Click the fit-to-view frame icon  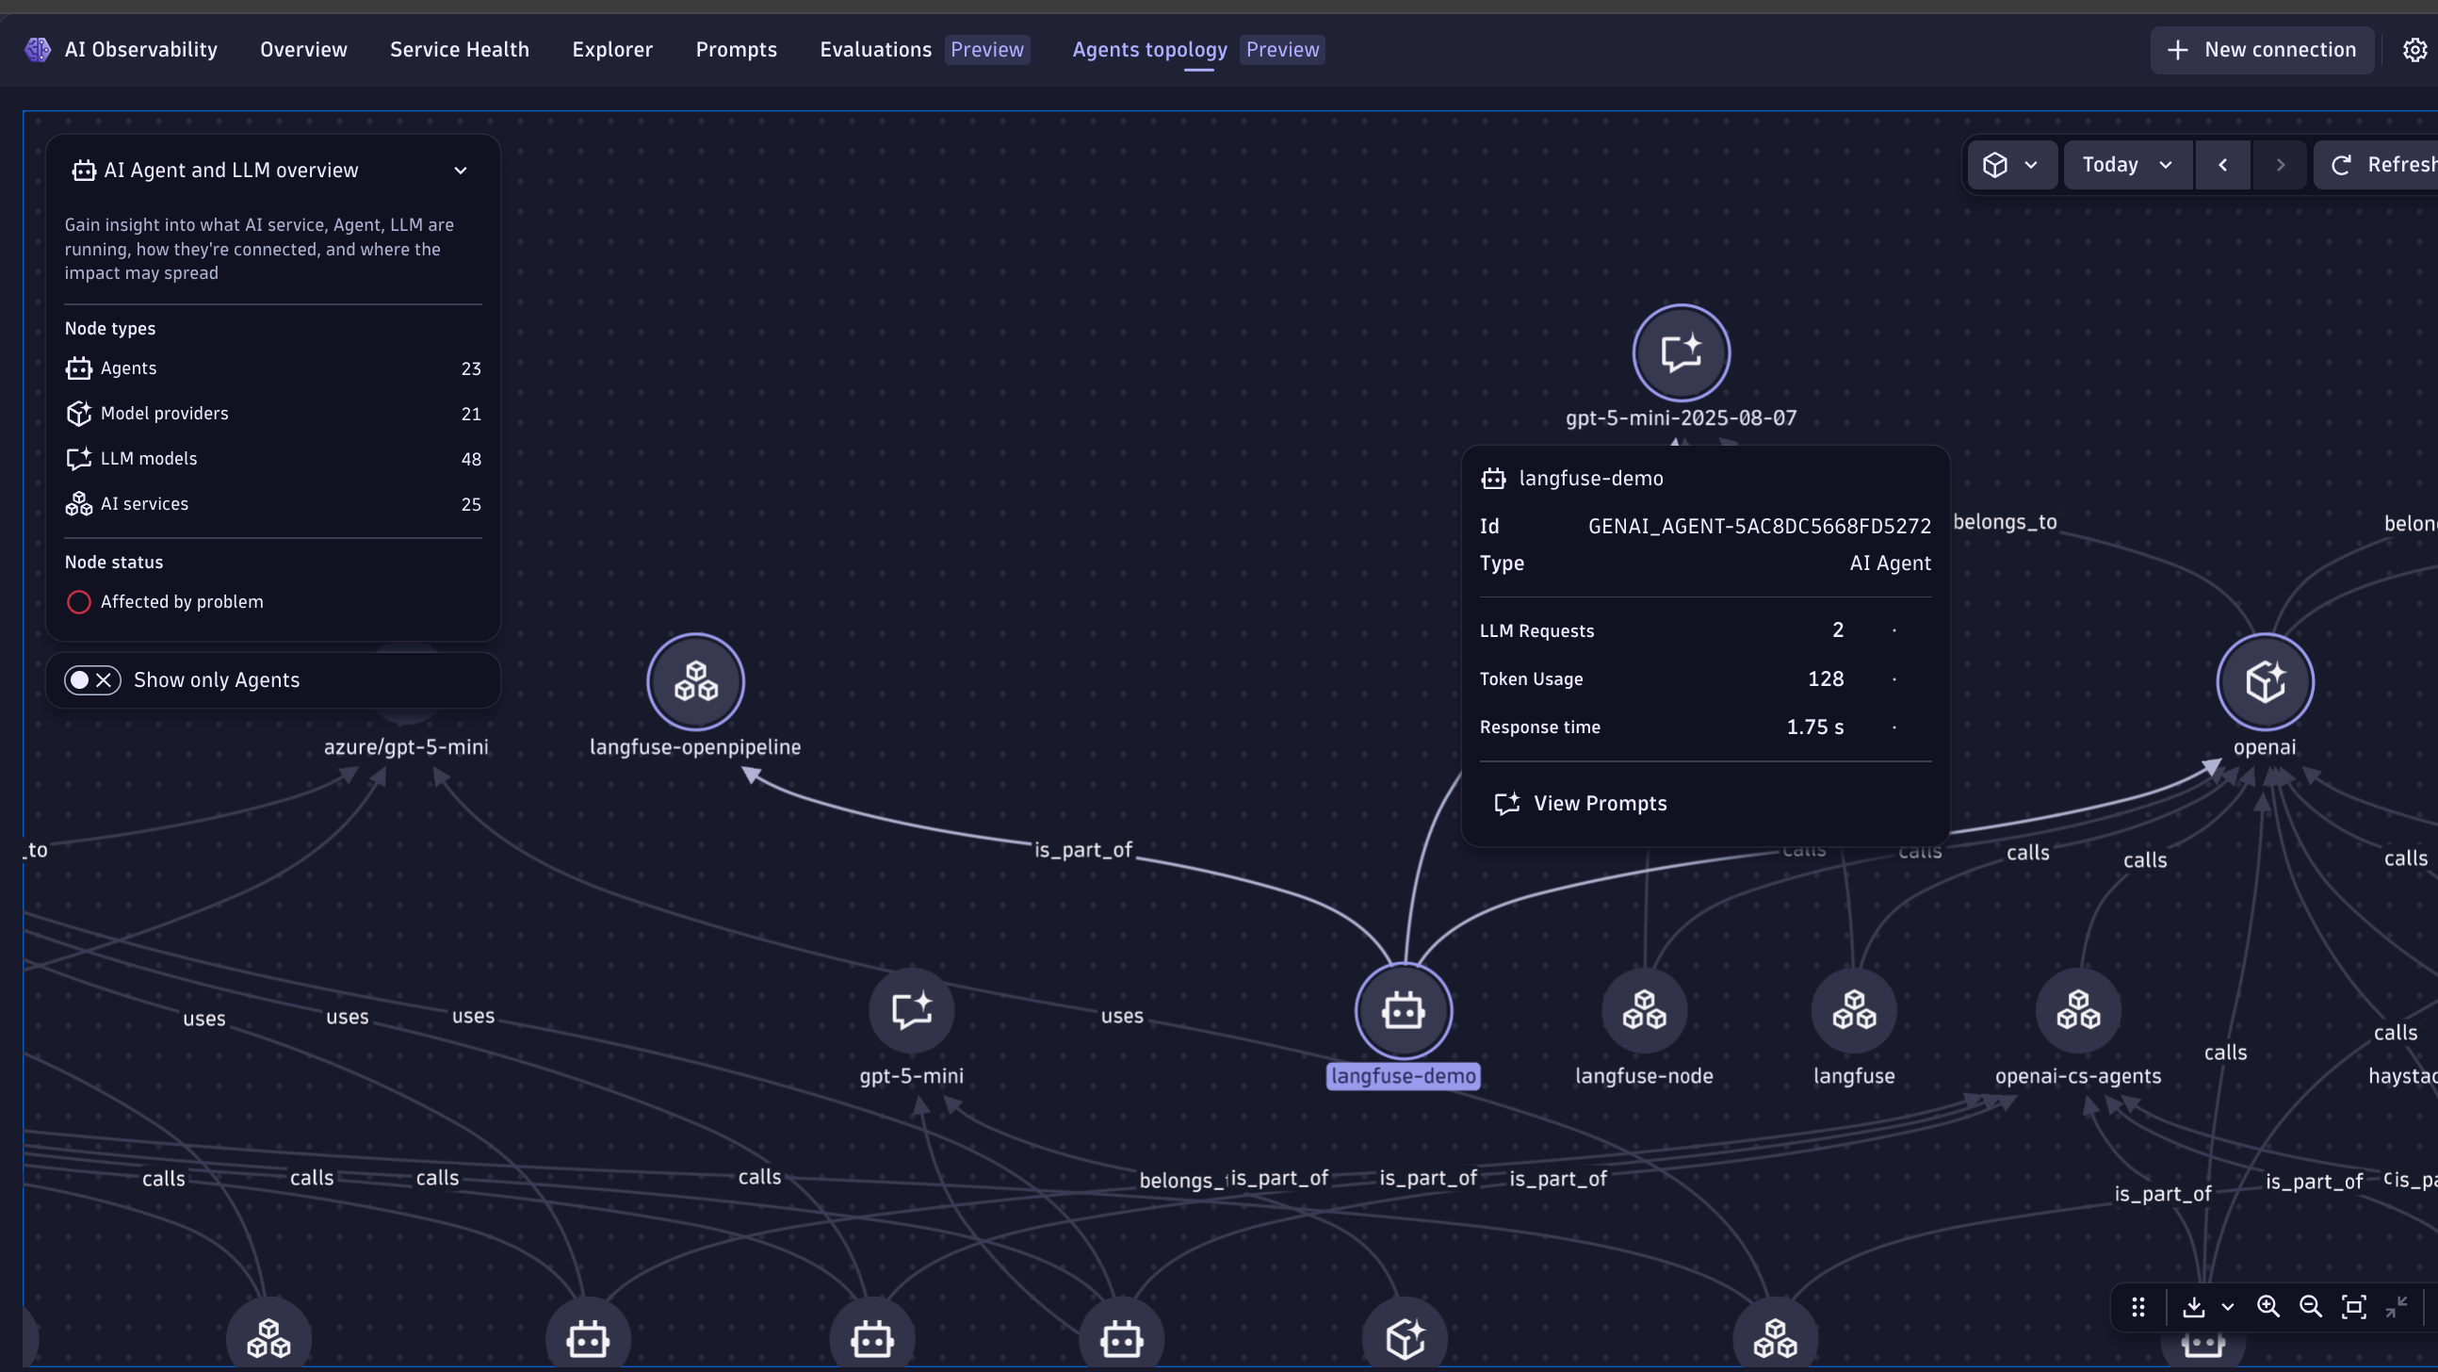pyautogui.click(x=2354, y=1307)
